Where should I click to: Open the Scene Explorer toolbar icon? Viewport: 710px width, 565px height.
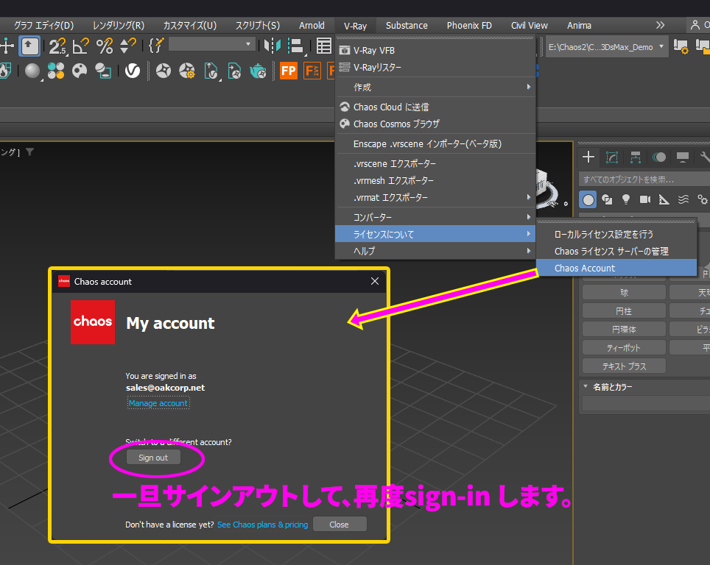[x=324, y=46]
